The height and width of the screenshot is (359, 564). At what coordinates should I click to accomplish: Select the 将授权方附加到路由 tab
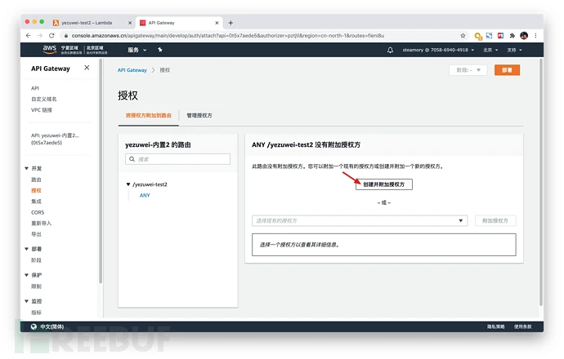click(148, 115)
